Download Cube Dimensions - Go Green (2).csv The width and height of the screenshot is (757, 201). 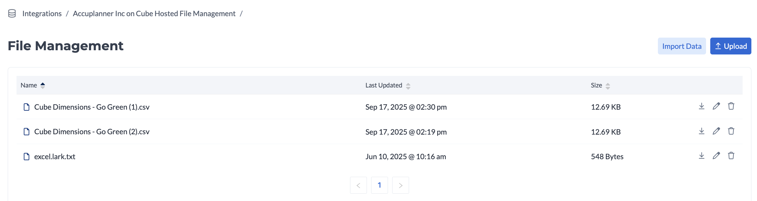[x=701, y=131]
